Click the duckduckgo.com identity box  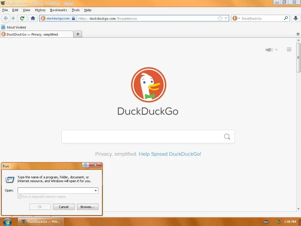tap(58, 18)
